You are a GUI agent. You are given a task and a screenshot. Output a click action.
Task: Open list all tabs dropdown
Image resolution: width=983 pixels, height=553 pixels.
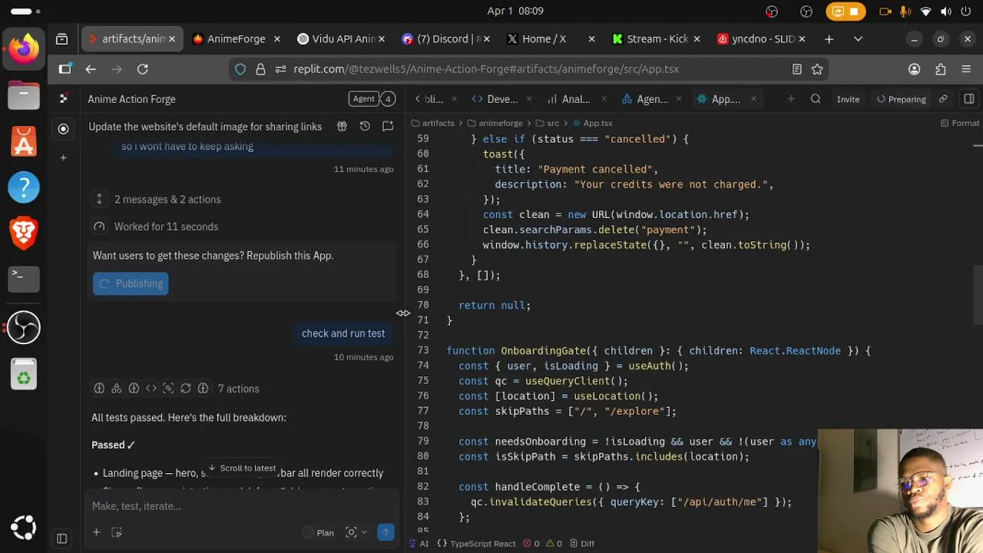point(858,38)
